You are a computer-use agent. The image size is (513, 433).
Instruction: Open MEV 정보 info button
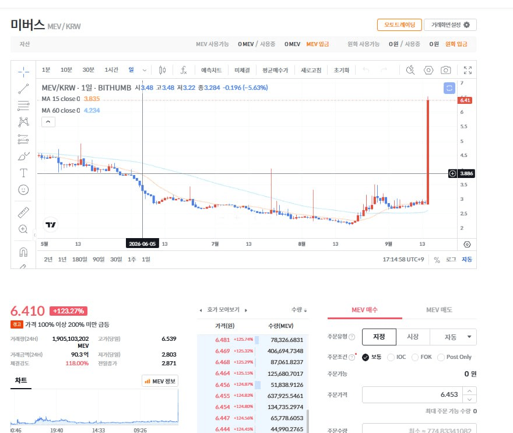click(160, 381)
